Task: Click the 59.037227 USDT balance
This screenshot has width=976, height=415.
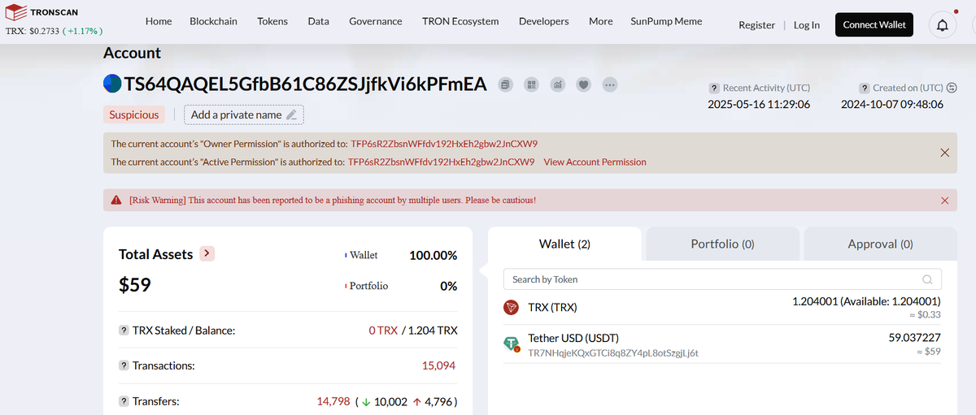Action: 915,337
